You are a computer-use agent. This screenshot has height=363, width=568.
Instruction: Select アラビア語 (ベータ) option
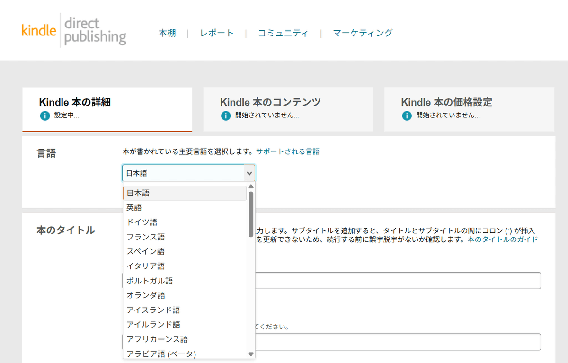pyautogui.click(x=161, y=354)
